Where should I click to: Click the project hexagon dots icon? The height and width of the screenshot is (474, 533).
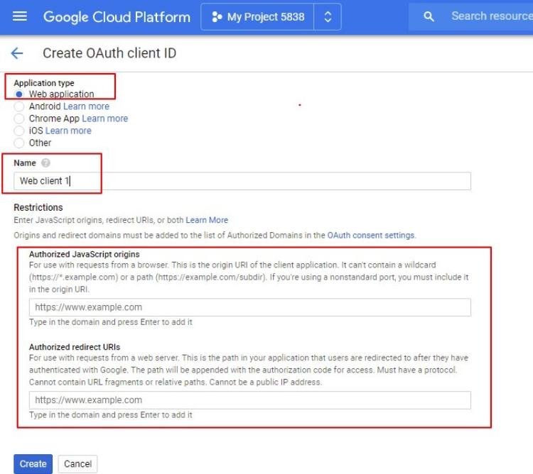tap(217, 16)
